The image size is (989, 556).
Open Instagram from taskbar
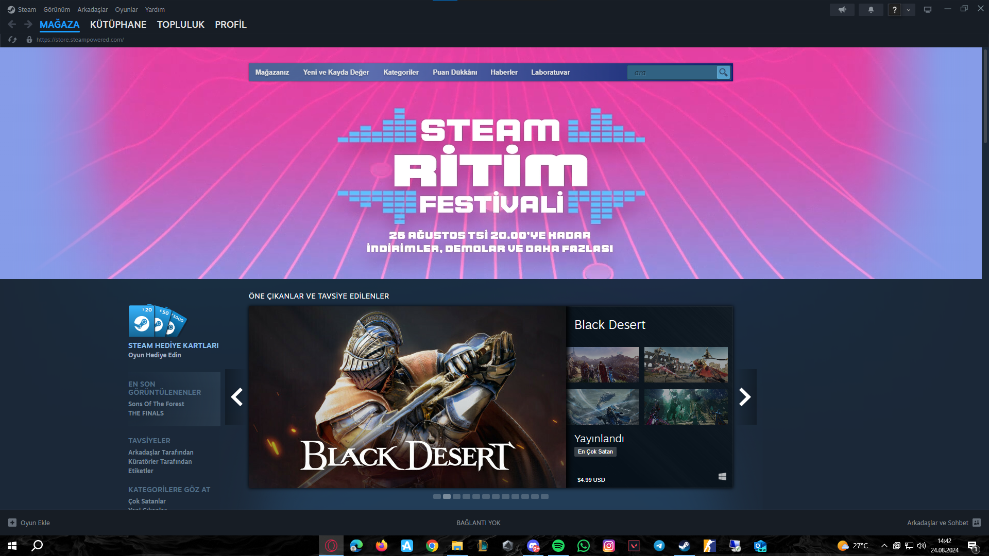point(609,546)
